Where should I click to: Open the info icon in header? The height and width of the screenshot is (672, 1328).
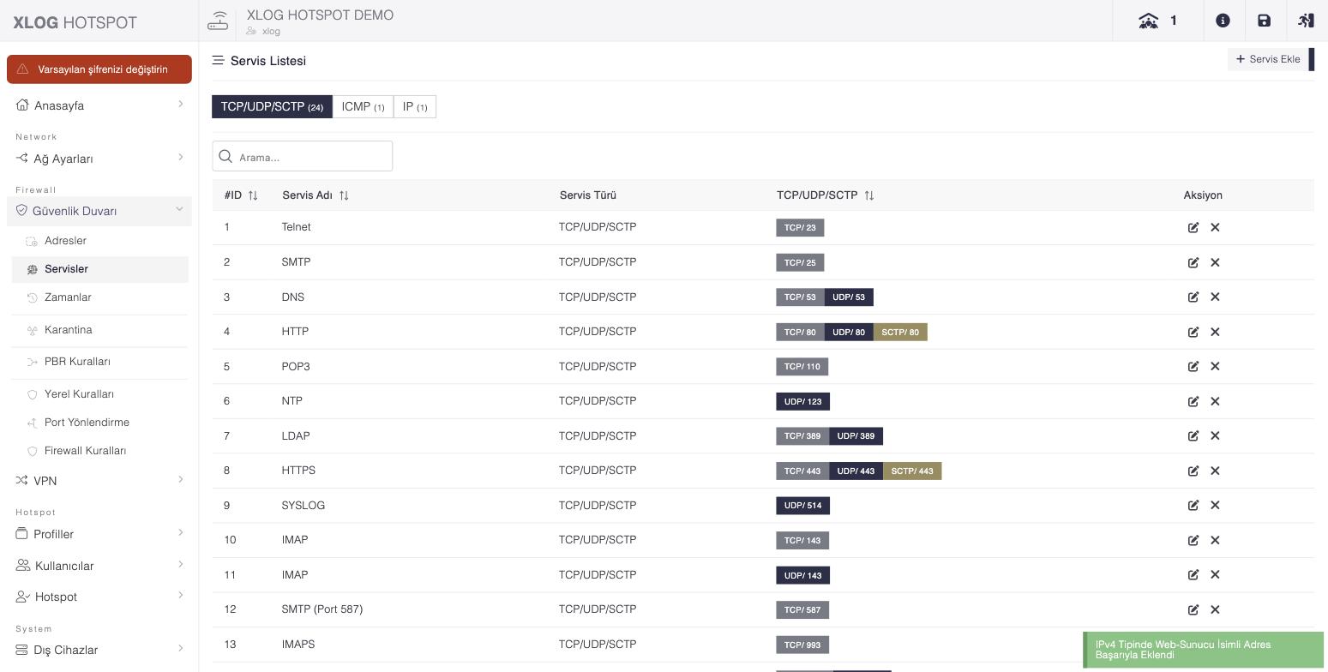point(1223,21)
